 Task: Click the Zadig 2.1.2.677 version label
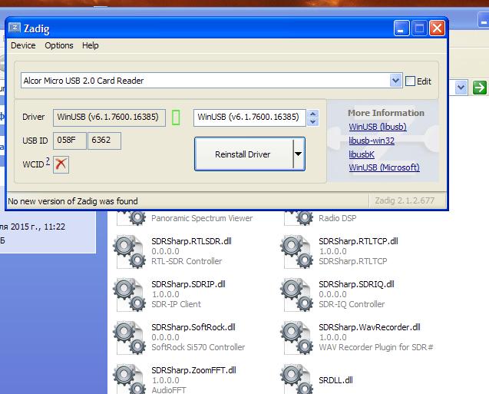405,200
